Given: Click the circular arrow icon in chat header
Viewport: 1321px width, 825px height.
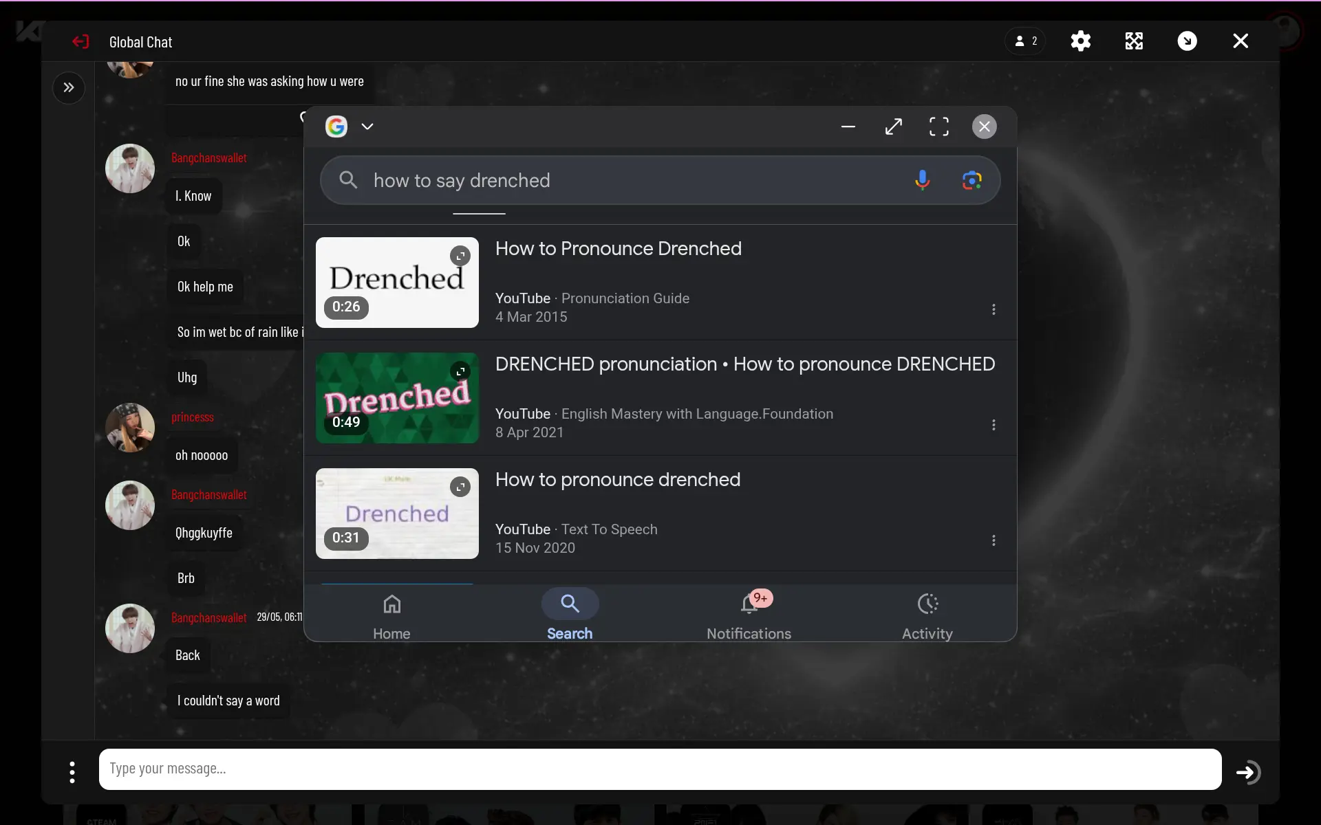Looking at the screenshot, I should tap(1187, 41).
